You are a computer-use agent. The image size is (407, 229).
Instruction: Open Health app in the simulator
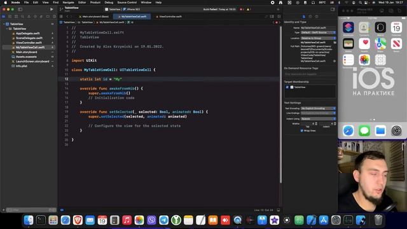(x=364, y=44)
